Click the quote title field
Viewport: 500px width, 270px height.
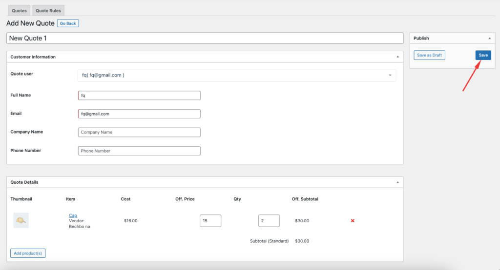pos(205,38)
